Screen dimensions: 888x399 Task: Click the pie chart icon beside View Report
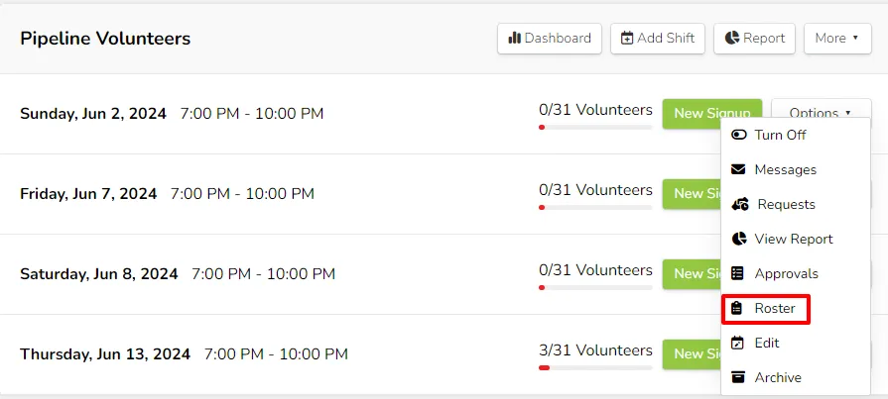pos(738,239)
